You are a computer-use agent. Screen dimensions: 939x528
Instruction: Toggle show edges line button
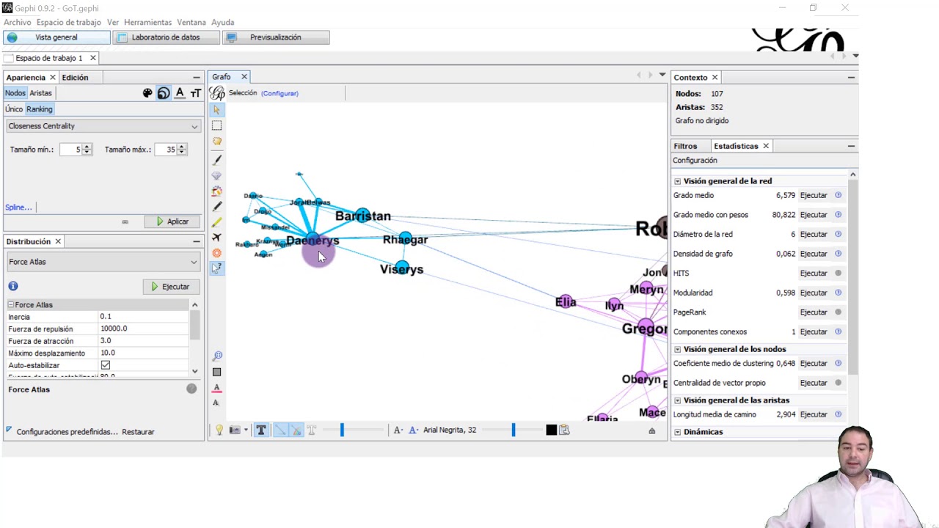(279, 430)
